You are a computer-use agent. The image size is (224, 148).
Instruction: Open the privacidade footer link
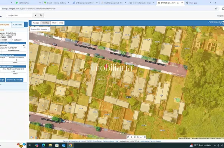coord(145,141)
